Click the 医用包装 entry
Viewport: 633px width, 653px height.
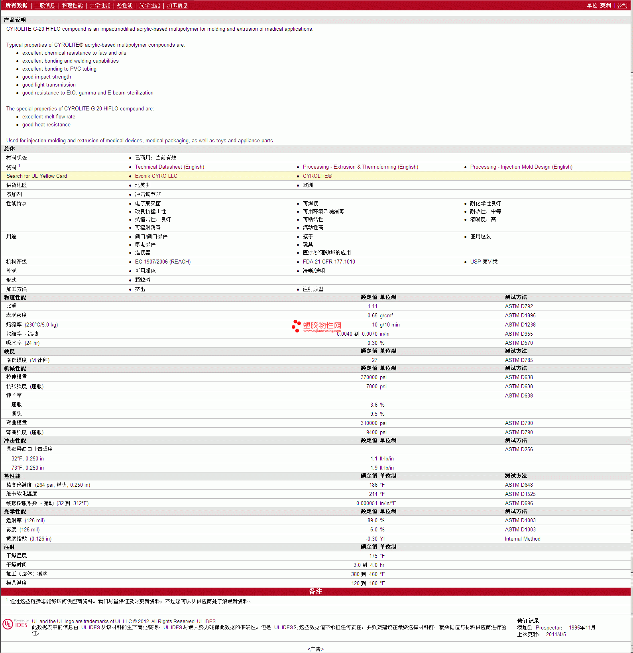[480, 236]
